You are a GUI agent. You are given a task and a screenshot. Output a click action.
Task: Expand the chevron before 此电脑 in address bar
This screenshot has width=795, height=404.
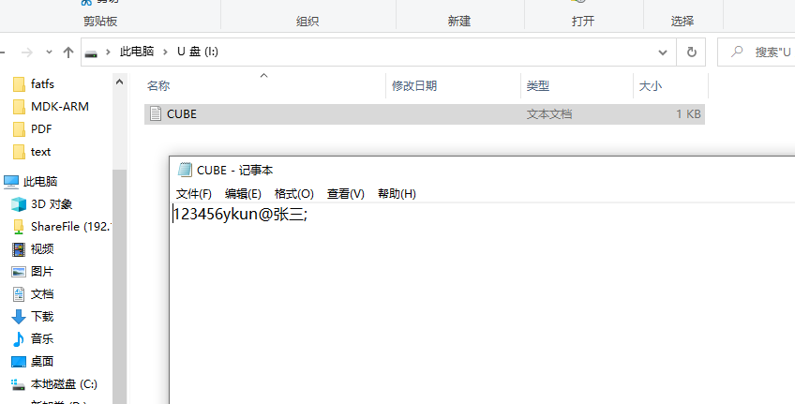coord(108,52)
